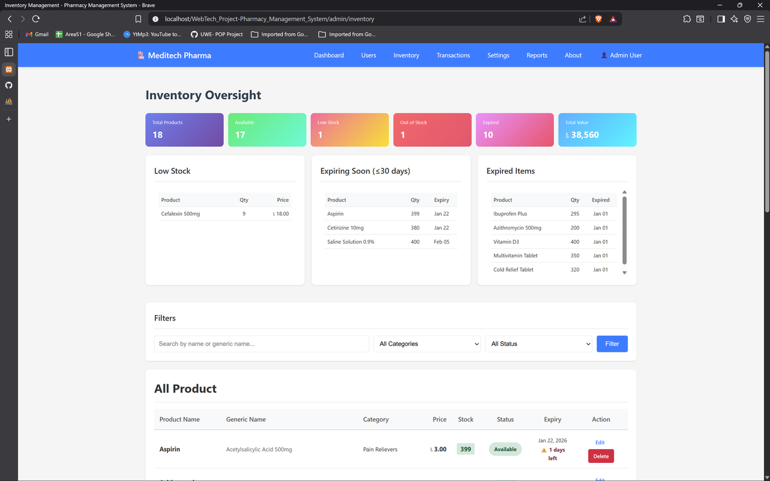
Task: Click the address bar URL
Action: [x=269, y=19]
